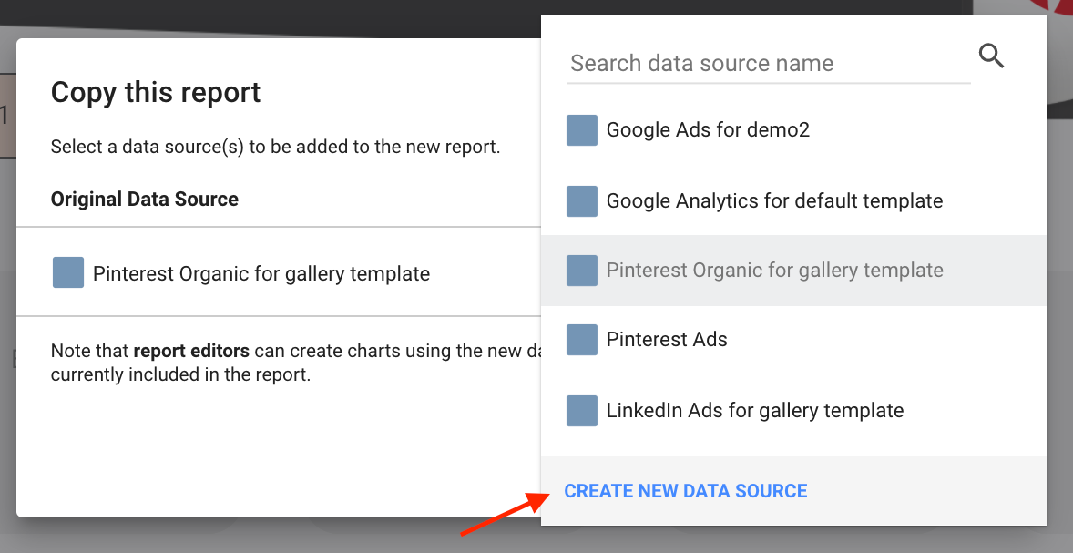Pick the Pinterest Ads data source name
The height and width of the screenshot is (553, 1073).
pos(667,340)
